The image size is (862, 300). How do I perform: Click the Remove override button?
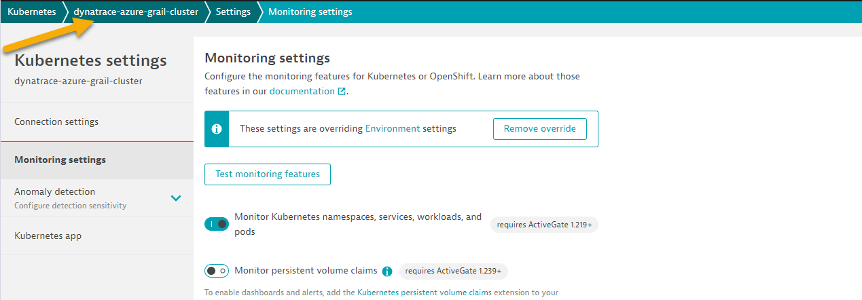pyautogui.click(x=540, y=129)
